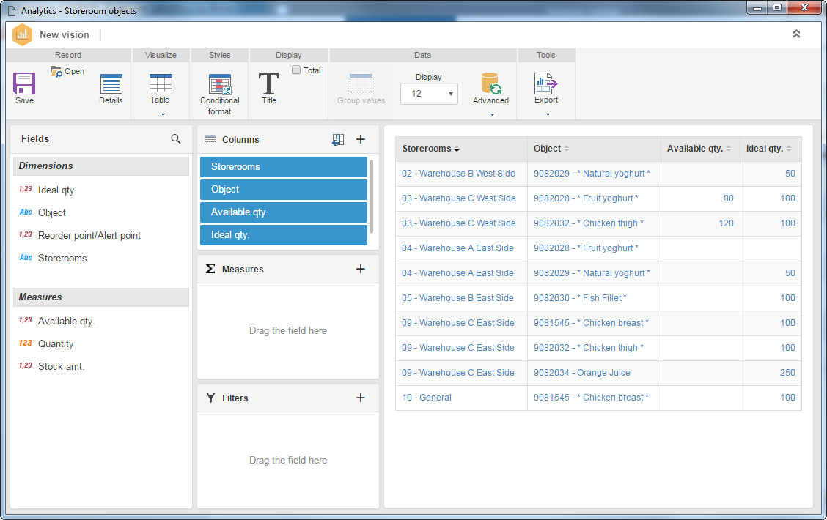Click the available quantity value 80
Screen dimensions: 827x520
728,198
